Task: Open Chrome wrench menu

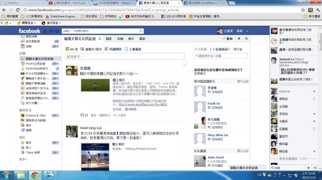Action: (318, 10)
